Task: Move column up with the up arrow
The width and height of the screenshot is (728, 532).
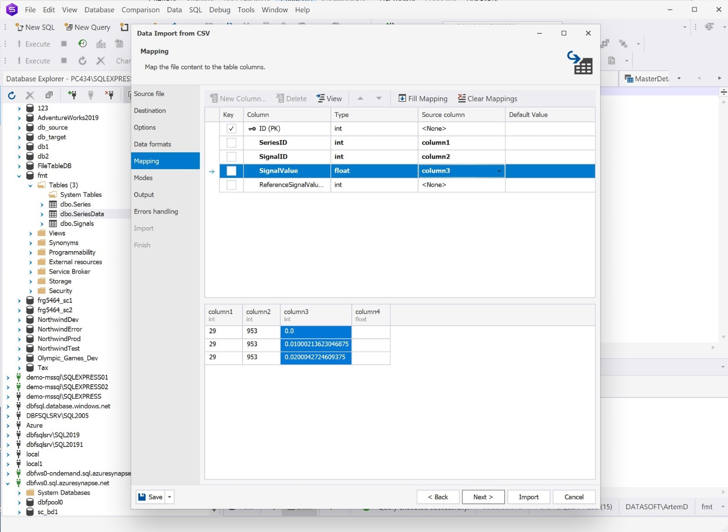Action: click(x=360, y=98)
